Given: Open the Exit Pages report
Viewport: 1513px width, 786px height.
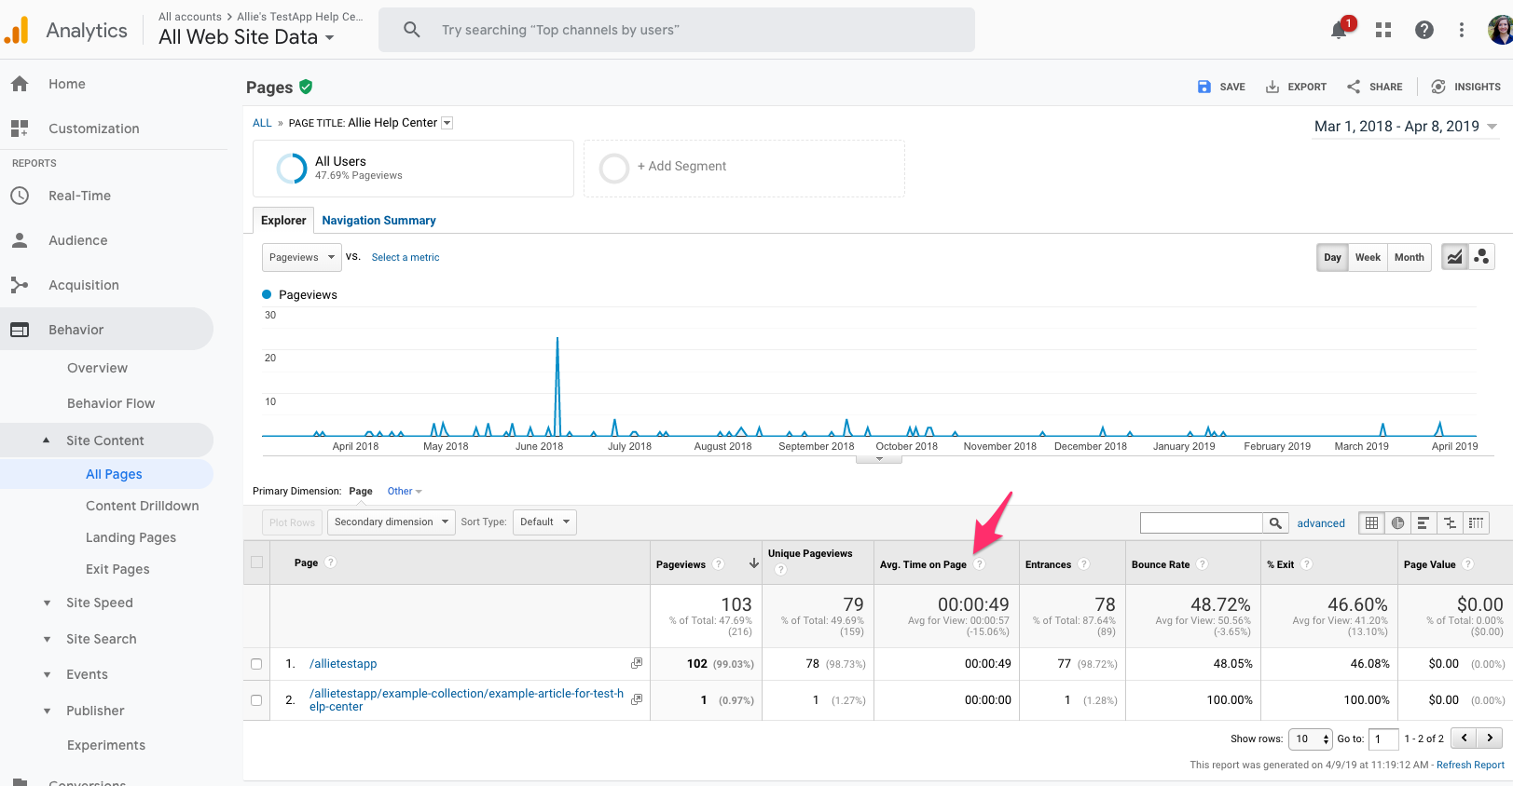Looking at the screenshot, I should tap(117, 569).
